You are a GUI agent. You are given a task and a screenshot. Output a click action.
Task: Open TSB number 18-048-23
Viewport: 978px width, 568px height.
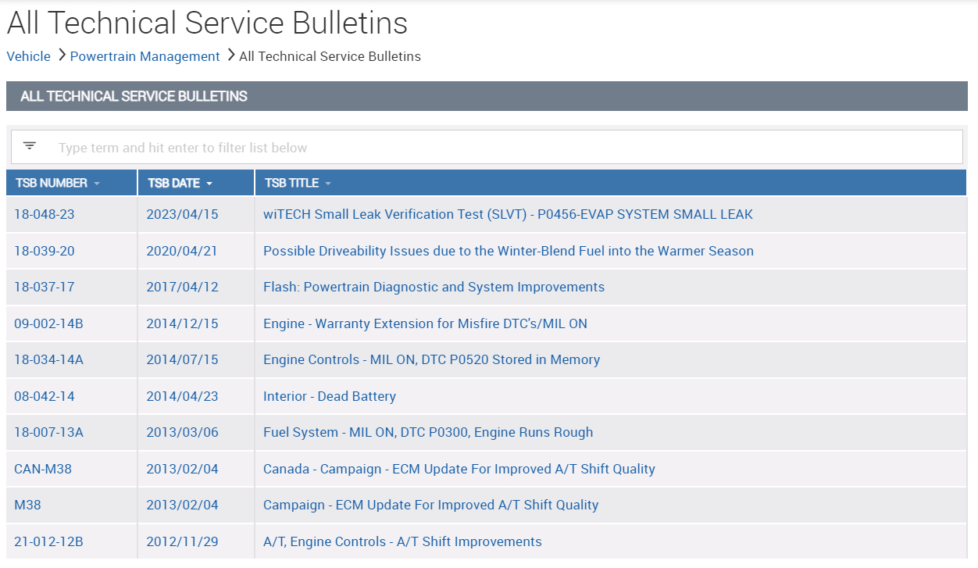point(45,214)
